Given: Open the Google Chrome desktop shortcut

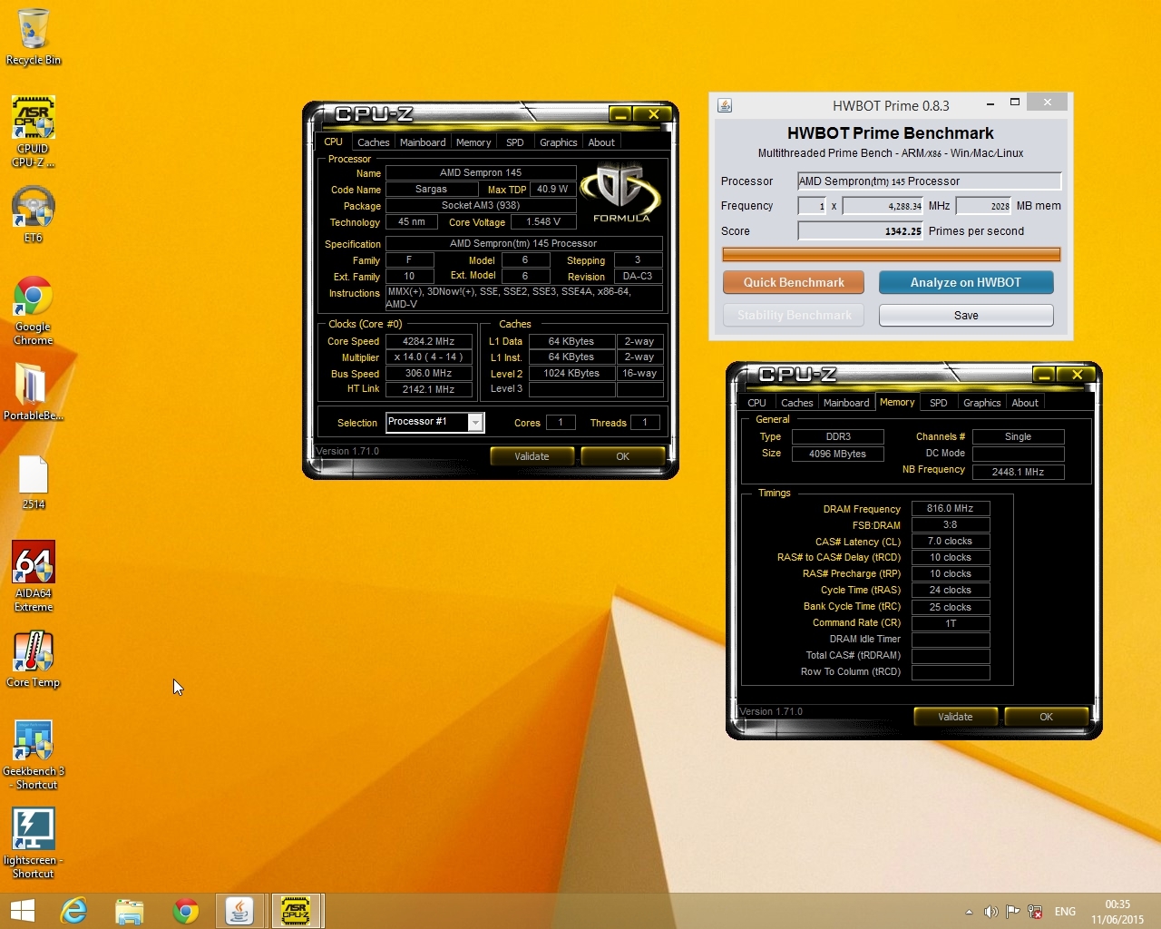Looking at the screenshot, I should (33, 310).
